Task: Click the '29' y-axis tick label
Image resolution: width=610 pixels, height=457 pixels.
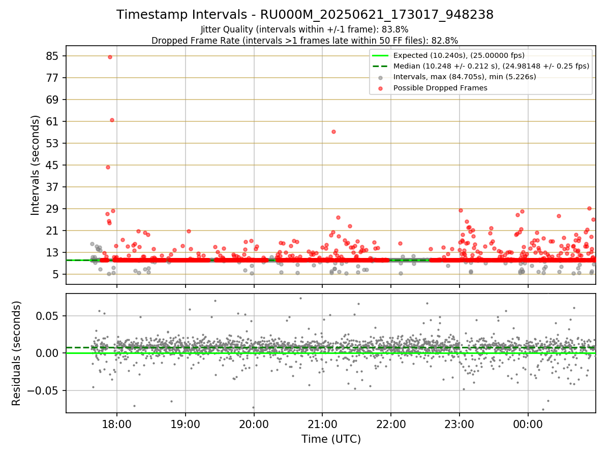Action: pyautogui.click(x=53, y=209)
